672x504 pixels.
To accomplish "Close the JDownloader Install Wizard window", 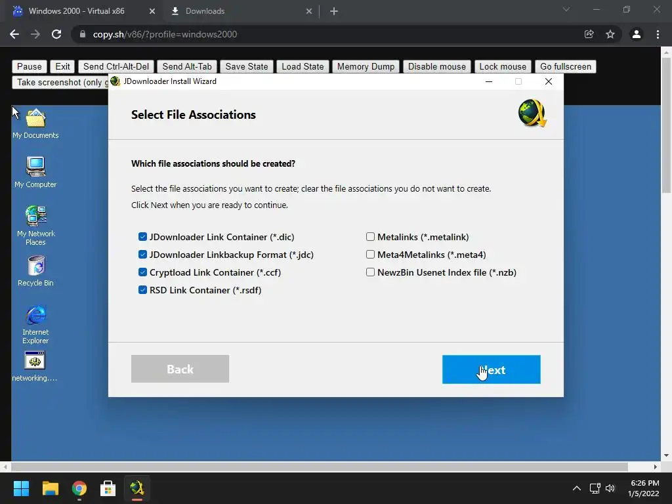I will coord(548,81).
